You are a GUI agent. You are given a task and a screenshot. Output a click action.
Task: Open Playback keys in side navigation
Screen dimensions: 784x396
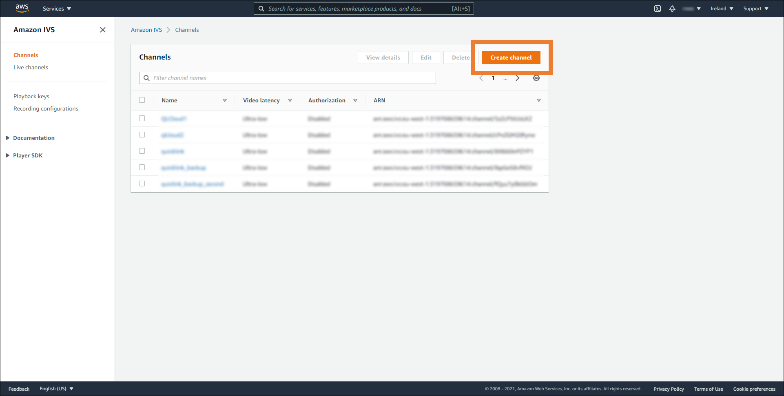pos(31,96)
